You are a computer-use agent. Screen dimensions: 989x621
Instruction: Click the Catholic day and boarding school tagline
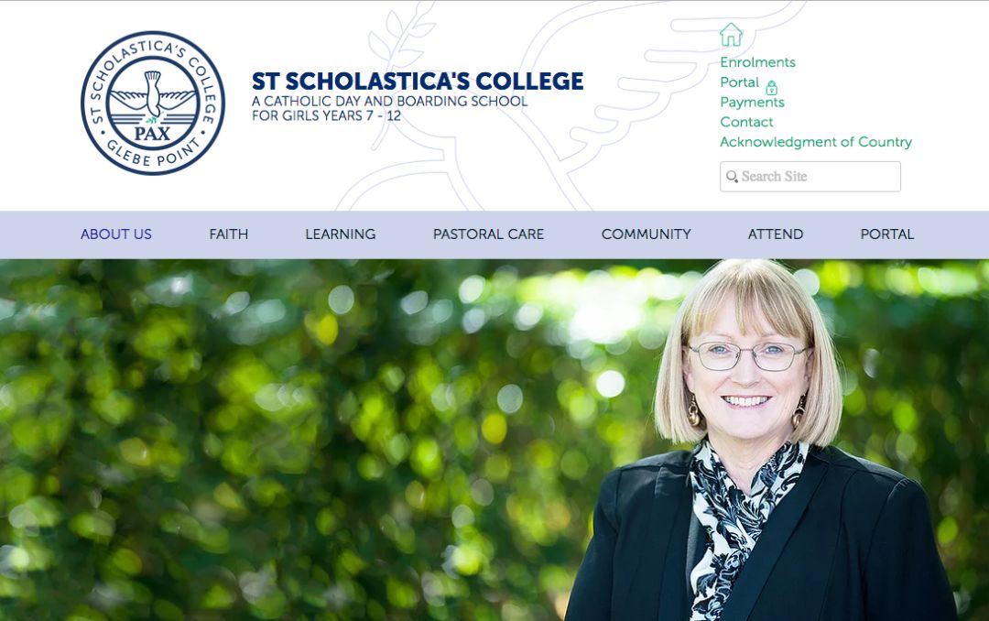(389, 108)
